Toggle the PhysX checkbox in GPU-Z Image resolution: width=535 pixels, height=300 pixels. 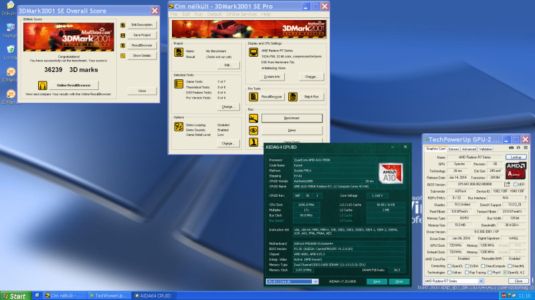(x=490, y=273)
